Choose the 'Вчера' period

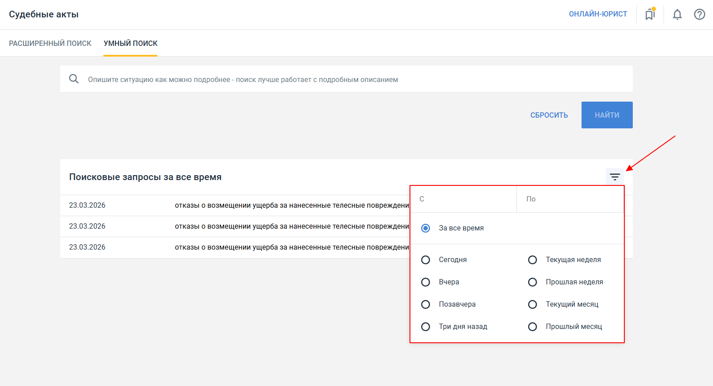pos(426,282)
